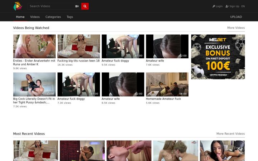
Task: Open the Melbet exclusive bonus ad banner
Action: [x=218, y=57]
